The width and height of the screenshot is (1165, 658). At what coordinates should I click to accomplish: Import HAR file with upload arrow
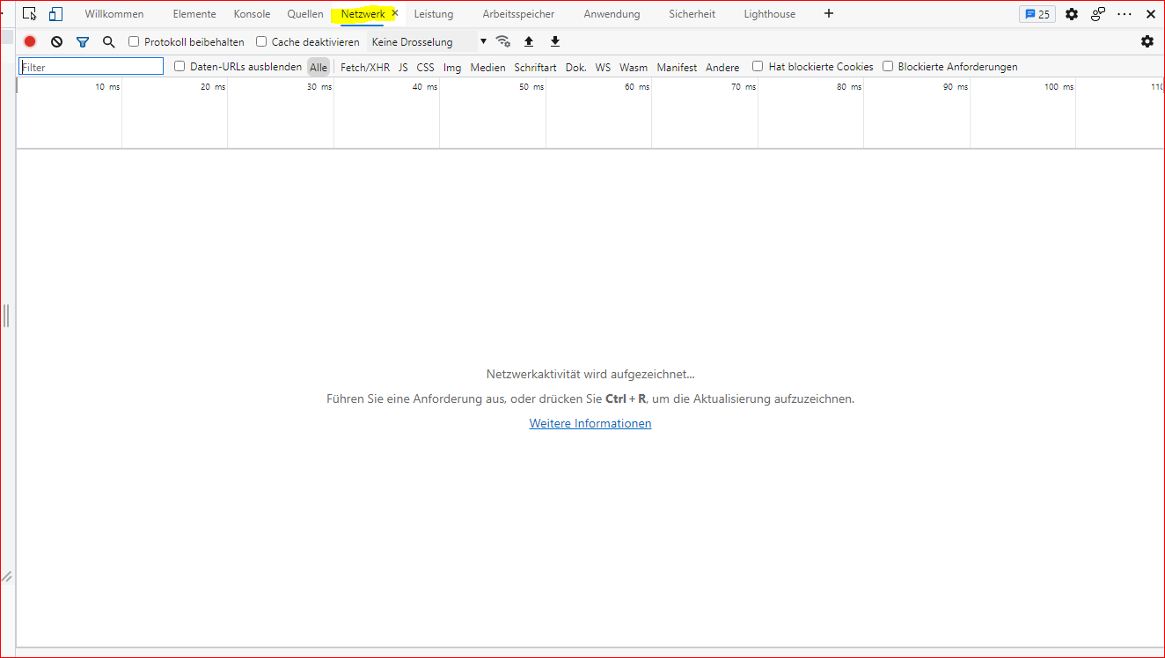[529, 41]
